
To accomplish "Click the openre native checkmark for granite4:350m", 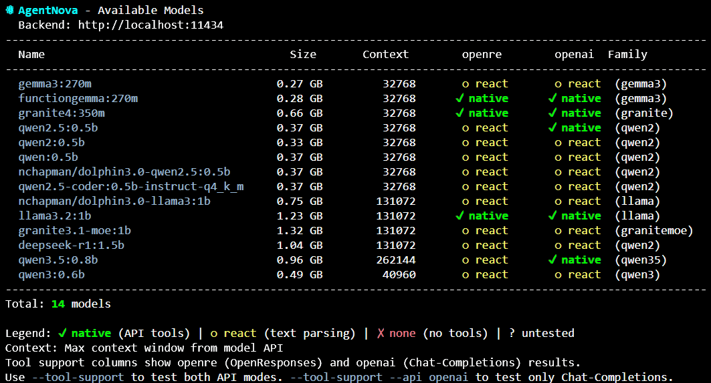I will coord(460,113).
